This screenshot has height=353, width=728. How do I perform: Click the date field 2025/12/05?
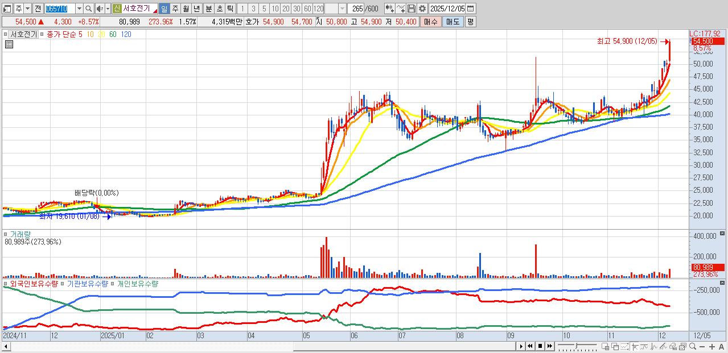447,9
